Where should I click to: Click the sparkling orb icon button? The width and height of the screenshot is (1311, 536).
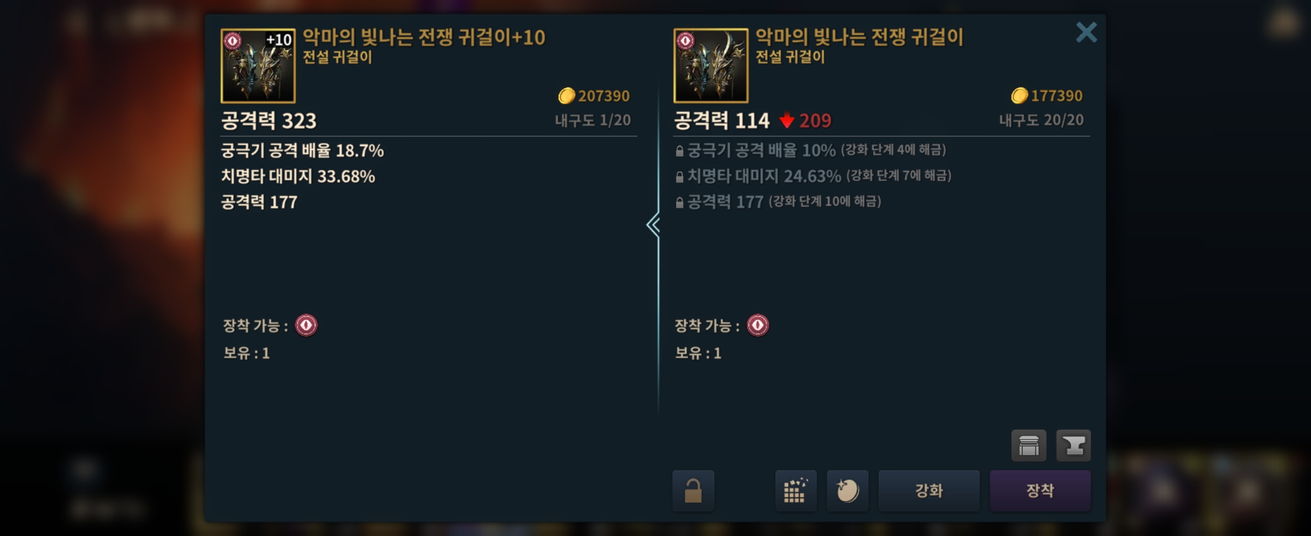[x=847, y=491]
